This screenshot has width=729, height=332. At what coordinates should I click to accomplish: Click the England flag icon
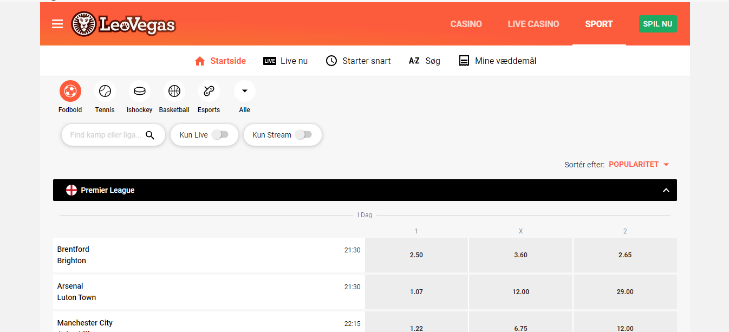(x=71, y=190)
